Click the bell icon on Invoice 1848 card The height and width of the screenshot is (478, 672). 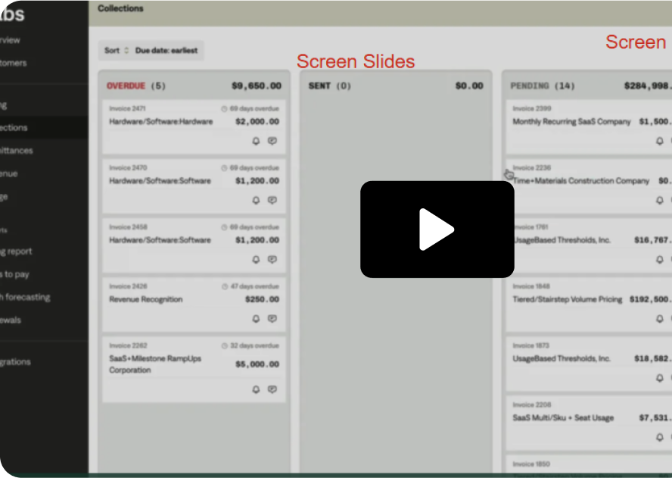[x=660, y=318]
